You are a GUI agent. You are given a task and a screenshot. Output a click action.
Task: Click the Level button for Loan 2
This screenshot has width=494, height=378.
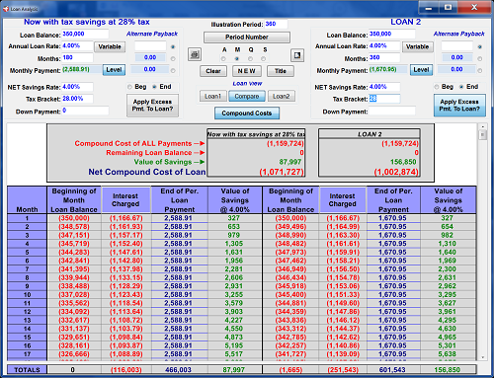pos(421,70)
